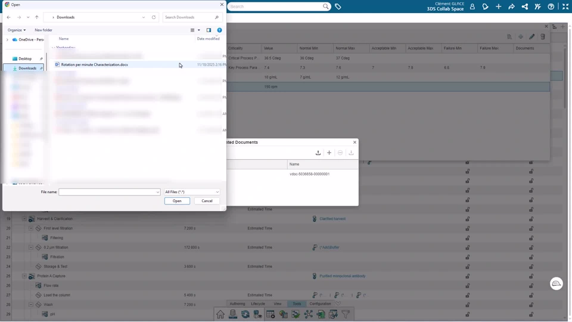Go back in the file dialog
Viewport: 572px width, 322px height.
point(9,17)
